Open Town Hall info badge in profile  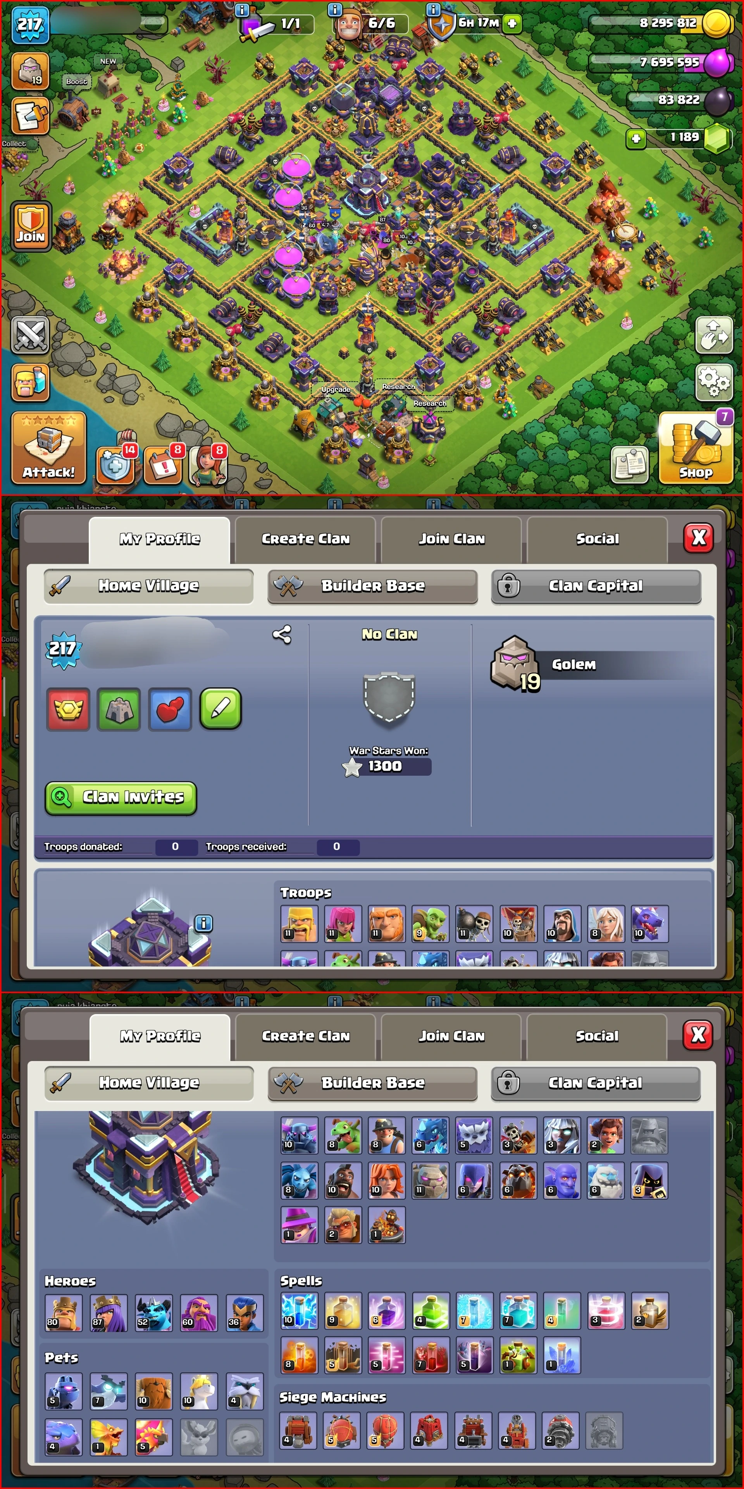(x=203, y=924)
